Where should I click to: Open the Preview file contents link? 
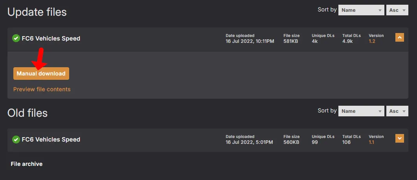click(x=42, y=89)
